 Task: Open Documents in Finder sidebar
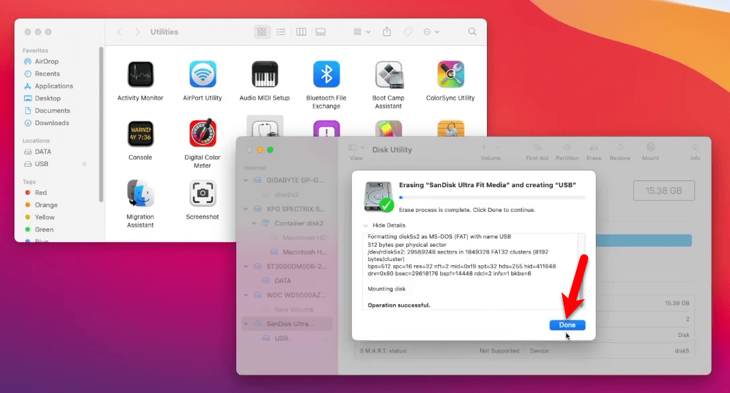pos(52,111)
